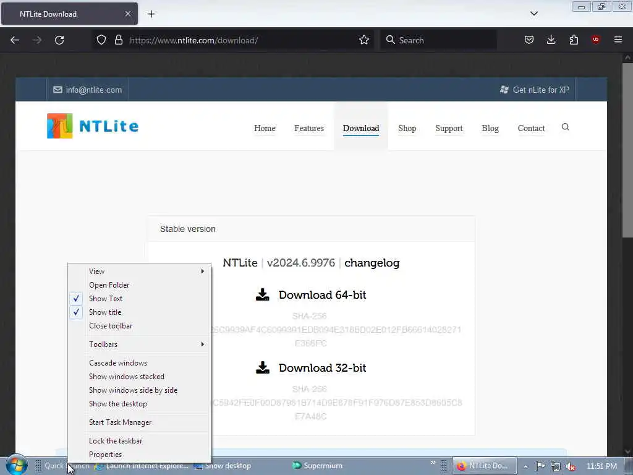The width and height of the screenshot is (633, 475).
Task: Click the Action Center flag tray icon
Action: click(540, 466)
